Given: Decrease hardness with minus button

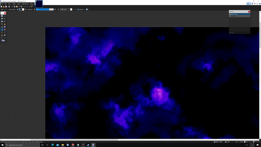Looking at the screenshot, I should pos(34,9).
